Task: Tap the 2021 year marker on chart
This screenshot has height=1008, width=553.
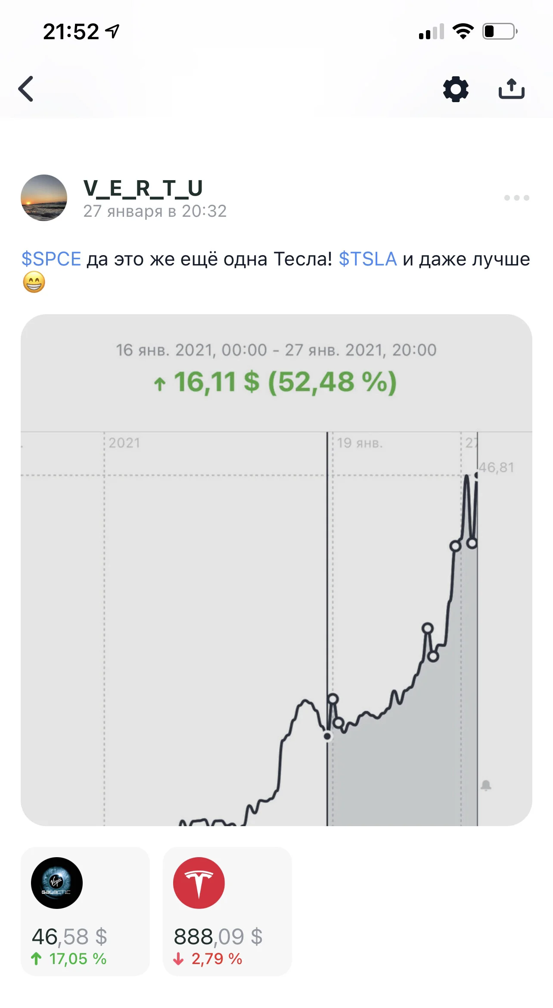Action: (124, 443)
